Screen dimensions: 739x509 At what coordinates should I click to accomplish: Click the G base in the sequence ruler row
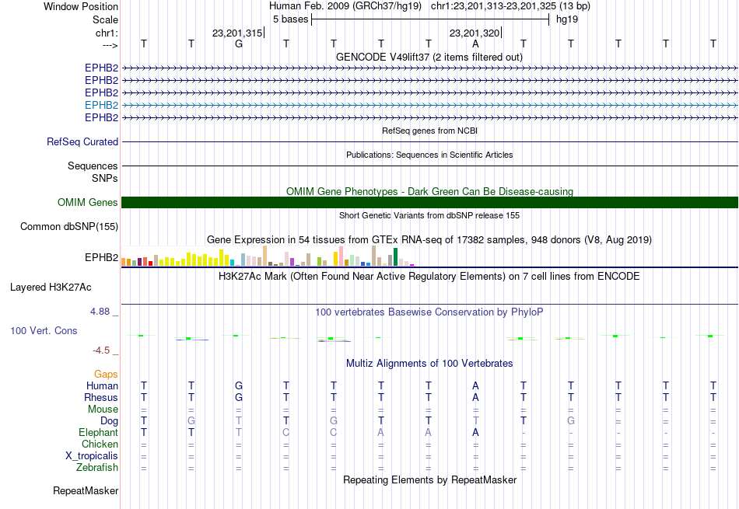(x=239, y=44)
